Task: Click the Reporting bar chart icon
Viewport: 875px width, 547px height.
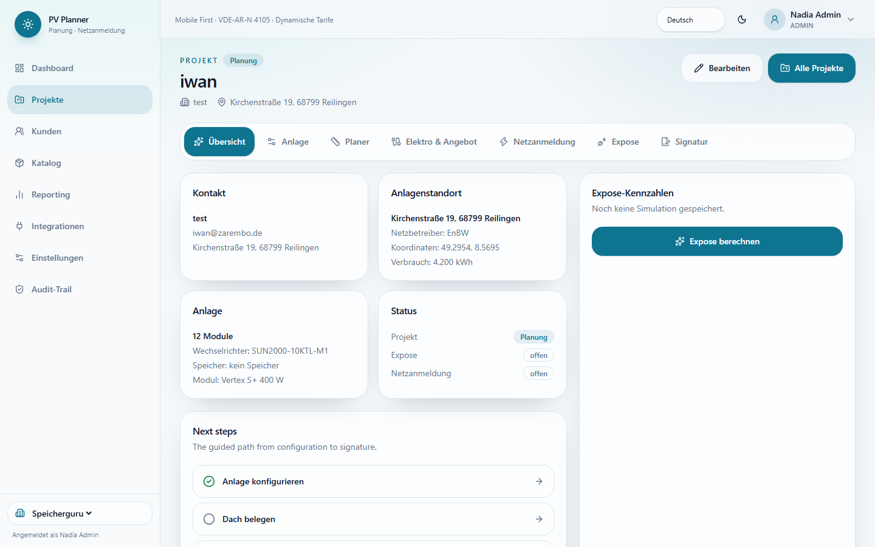Action: tap(19, 194)
